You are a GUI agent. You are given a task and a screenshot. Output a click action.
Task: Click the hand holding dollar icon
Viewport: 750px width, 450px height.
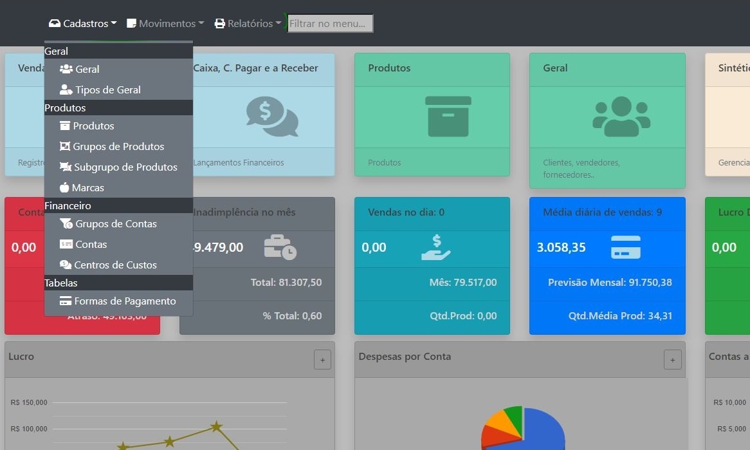436,247
